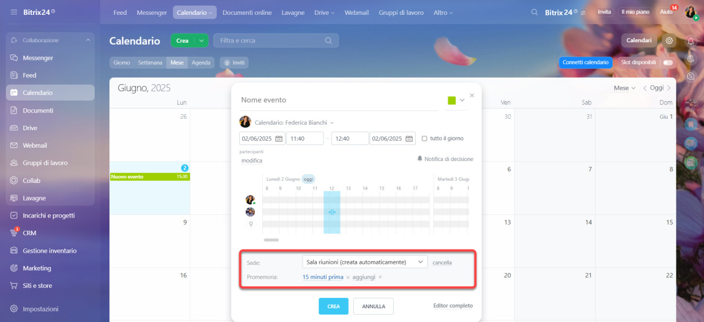Viewport: 704px width, 322px height.
Task: Click the blue time slot selection in planner
Action: tap(332, 212)
